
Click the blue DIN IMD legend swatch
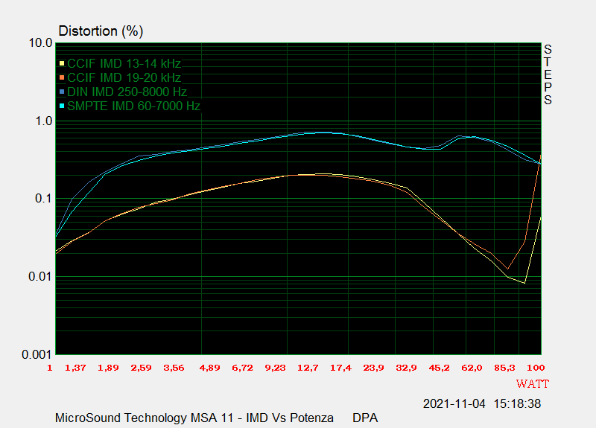click(62, 92)
